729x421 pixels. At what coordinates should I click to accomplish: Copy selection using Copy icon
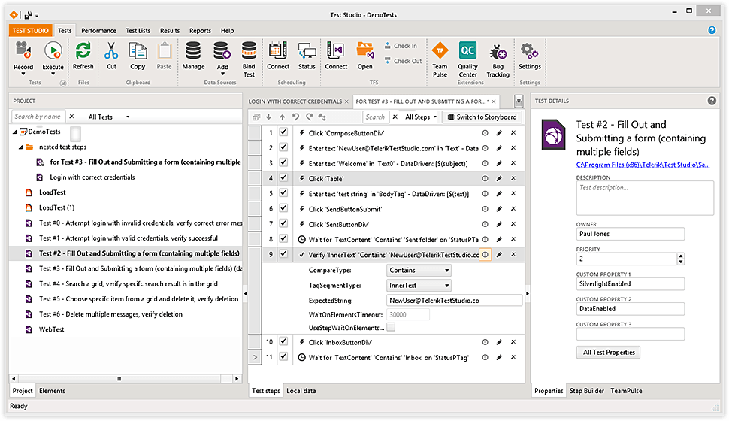138,50
